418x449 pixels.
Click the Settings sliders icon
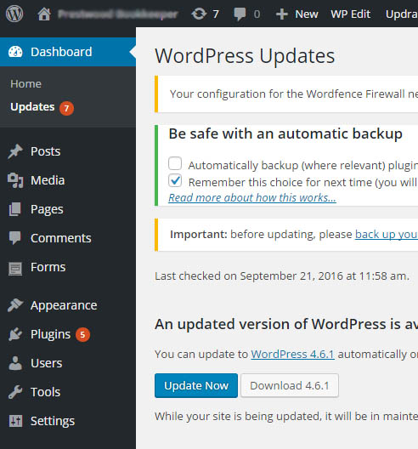(x=15, y=421)
